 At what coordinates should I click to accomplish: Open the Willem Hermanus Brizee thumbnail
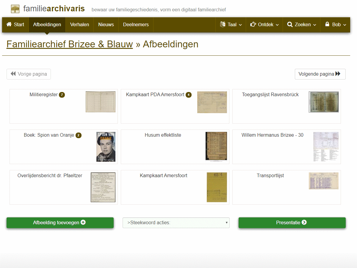click(326, 147)
